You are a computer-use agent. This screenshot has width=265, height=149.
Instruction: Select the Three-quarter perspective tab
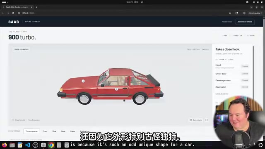point(31,131)
